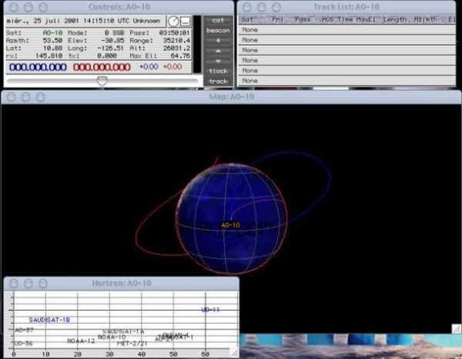The width and height of the screenshot is (462, 359).
Task: Click the small dash box beside the clock
Action: 185,21
